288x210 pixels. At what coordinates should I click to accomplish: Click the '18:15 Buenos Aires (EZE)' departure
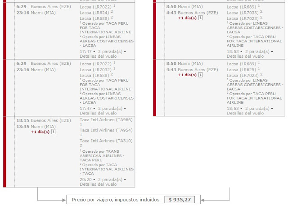[44, 120]
